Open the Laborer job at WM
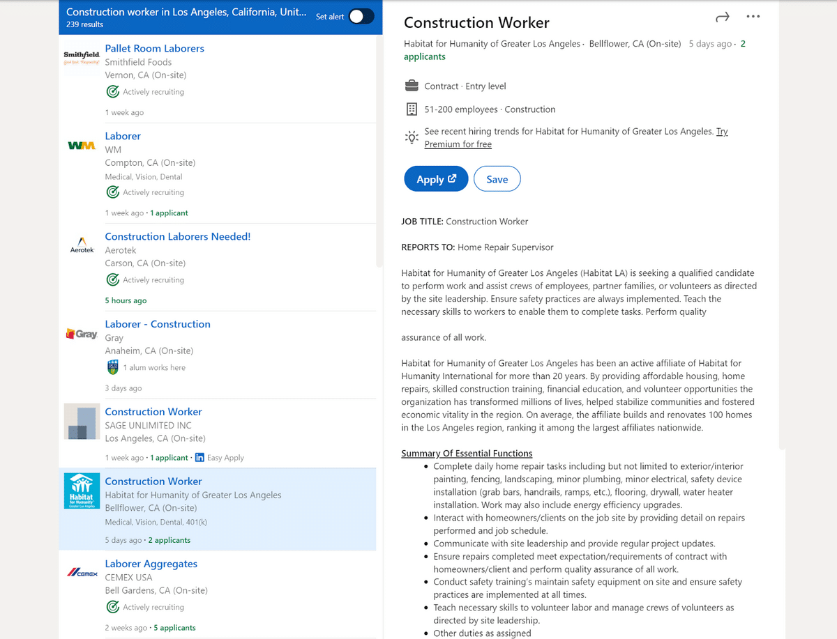837x639 pixels. [123, 136]
